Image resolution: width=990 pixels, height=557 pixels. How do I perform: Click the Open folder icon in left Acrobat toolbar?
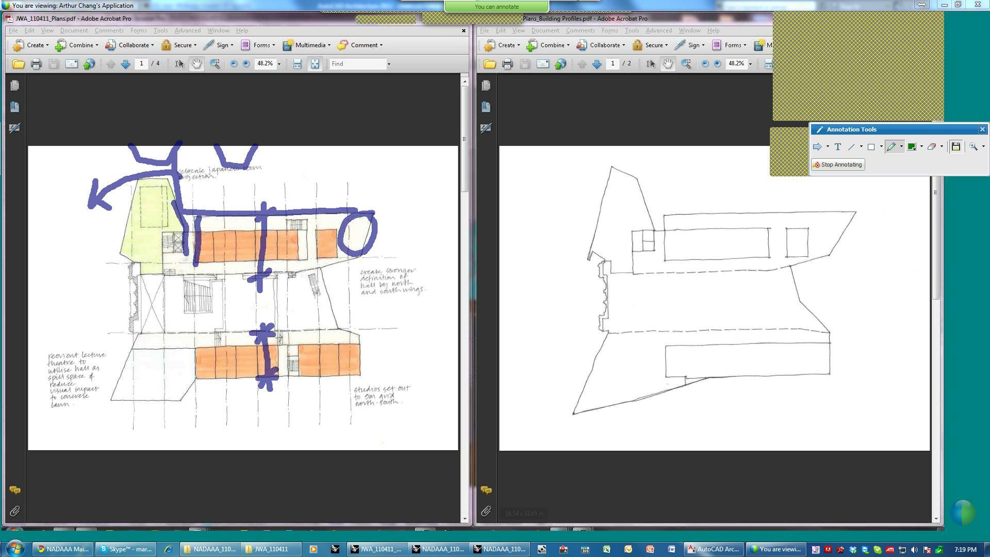click(18, 64)
